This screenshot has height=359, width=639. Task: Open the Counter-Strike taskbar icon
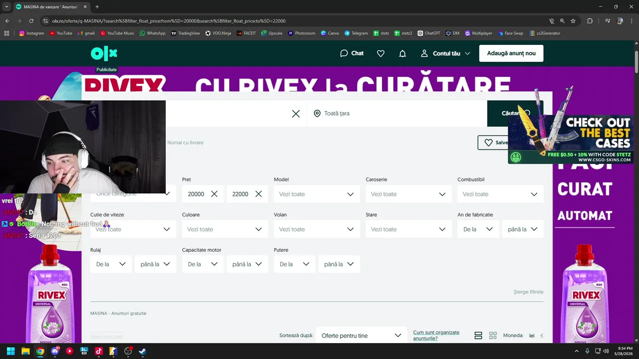point(113,351)
